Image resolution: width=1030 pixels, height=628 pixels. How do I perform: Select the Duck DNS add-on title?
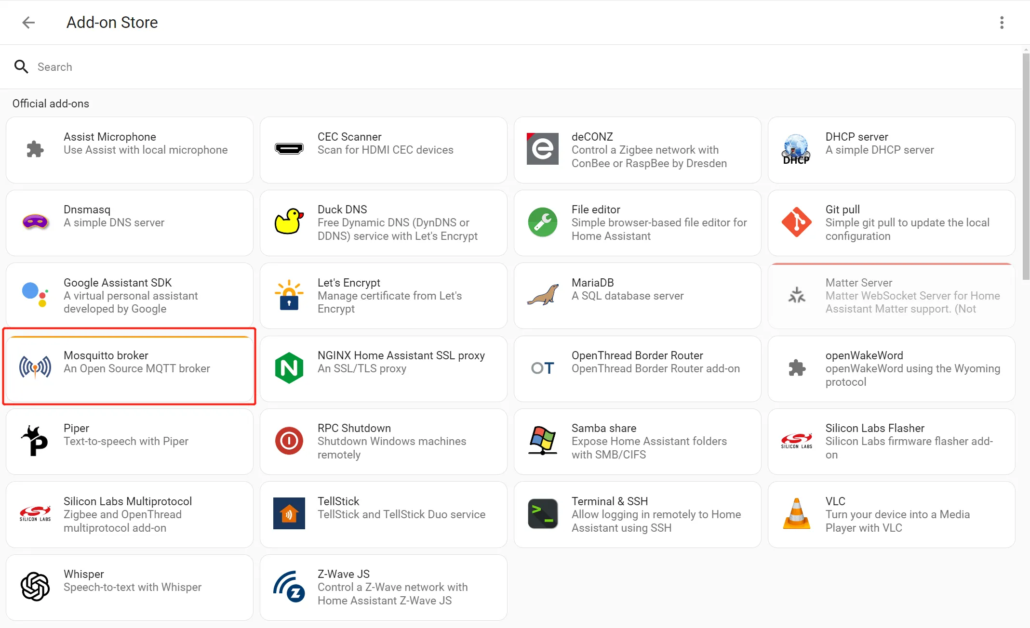point(342,209)
